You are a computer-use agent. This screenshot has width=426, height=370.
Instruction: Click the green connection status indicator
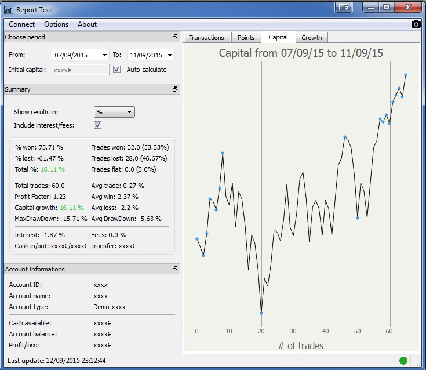point(403,361)
